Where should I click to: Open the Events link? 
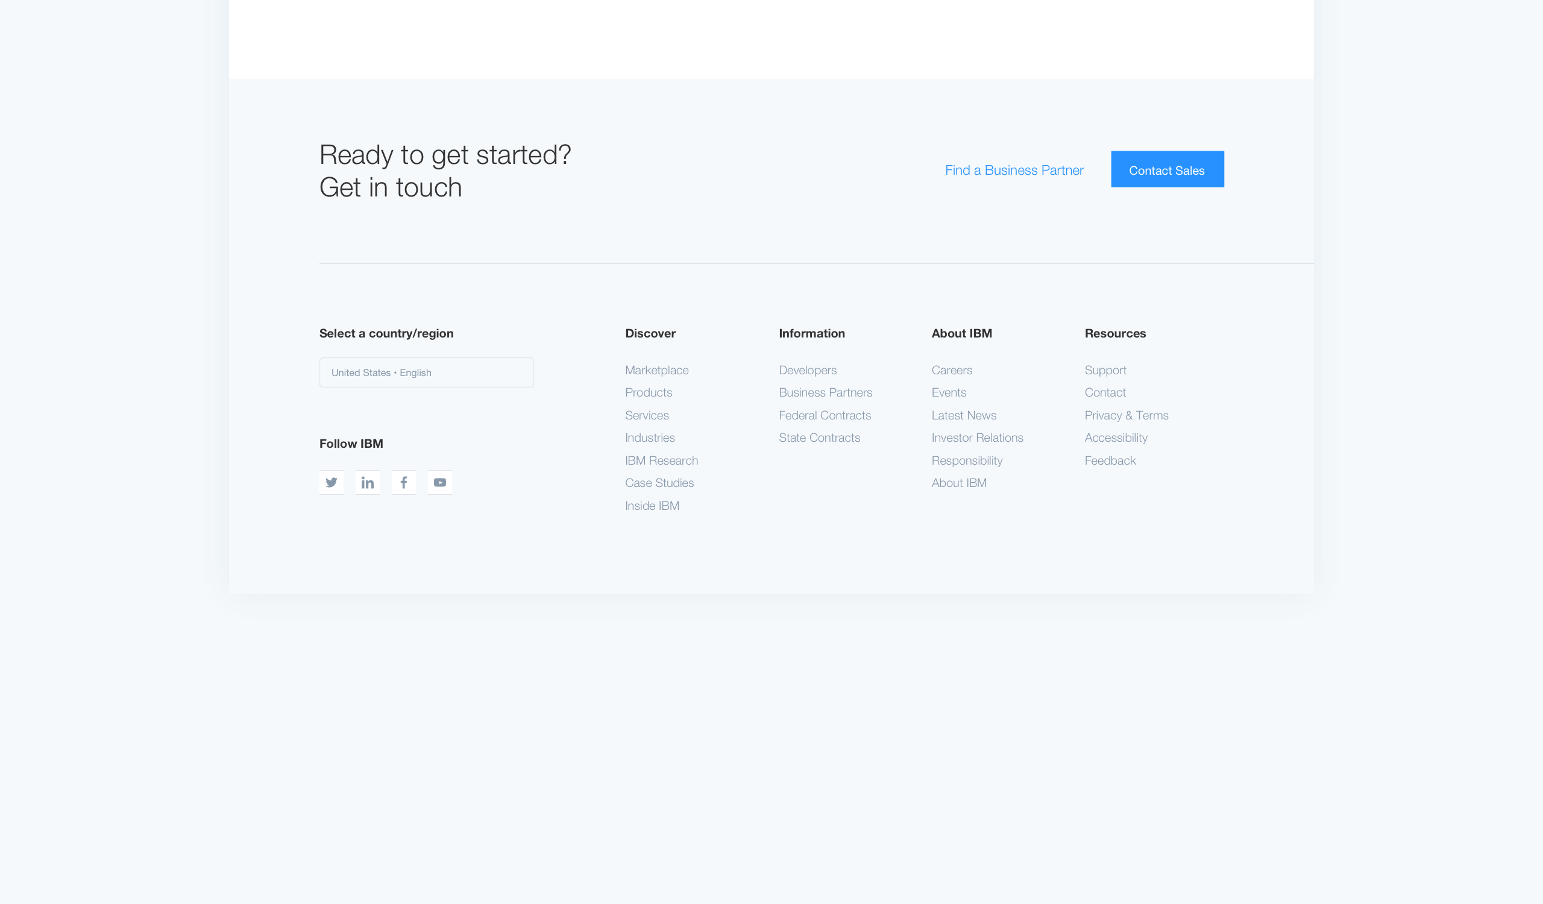click(x=949, y=392)
